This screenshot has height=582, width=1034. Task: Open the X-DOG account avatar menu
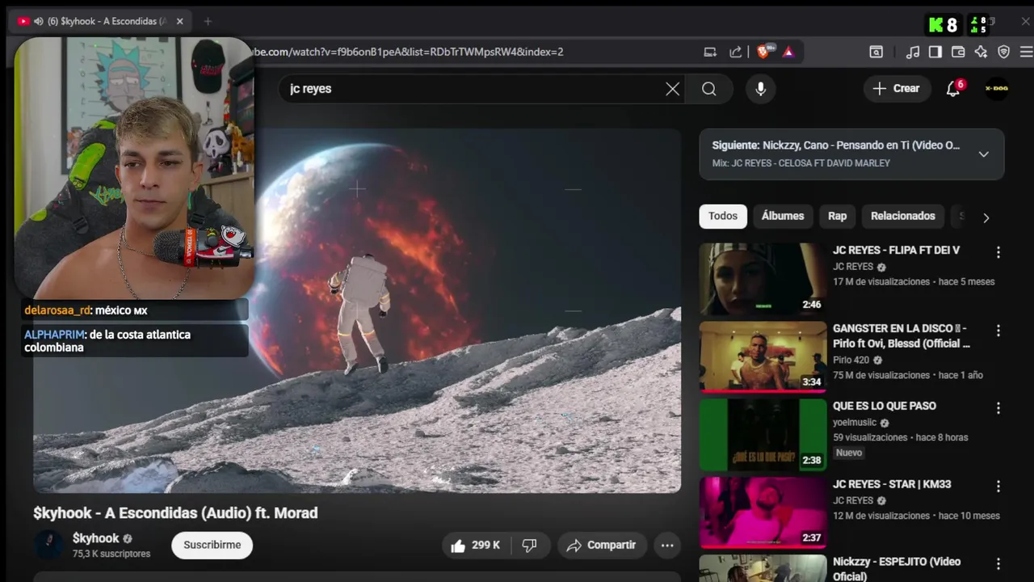997,88
